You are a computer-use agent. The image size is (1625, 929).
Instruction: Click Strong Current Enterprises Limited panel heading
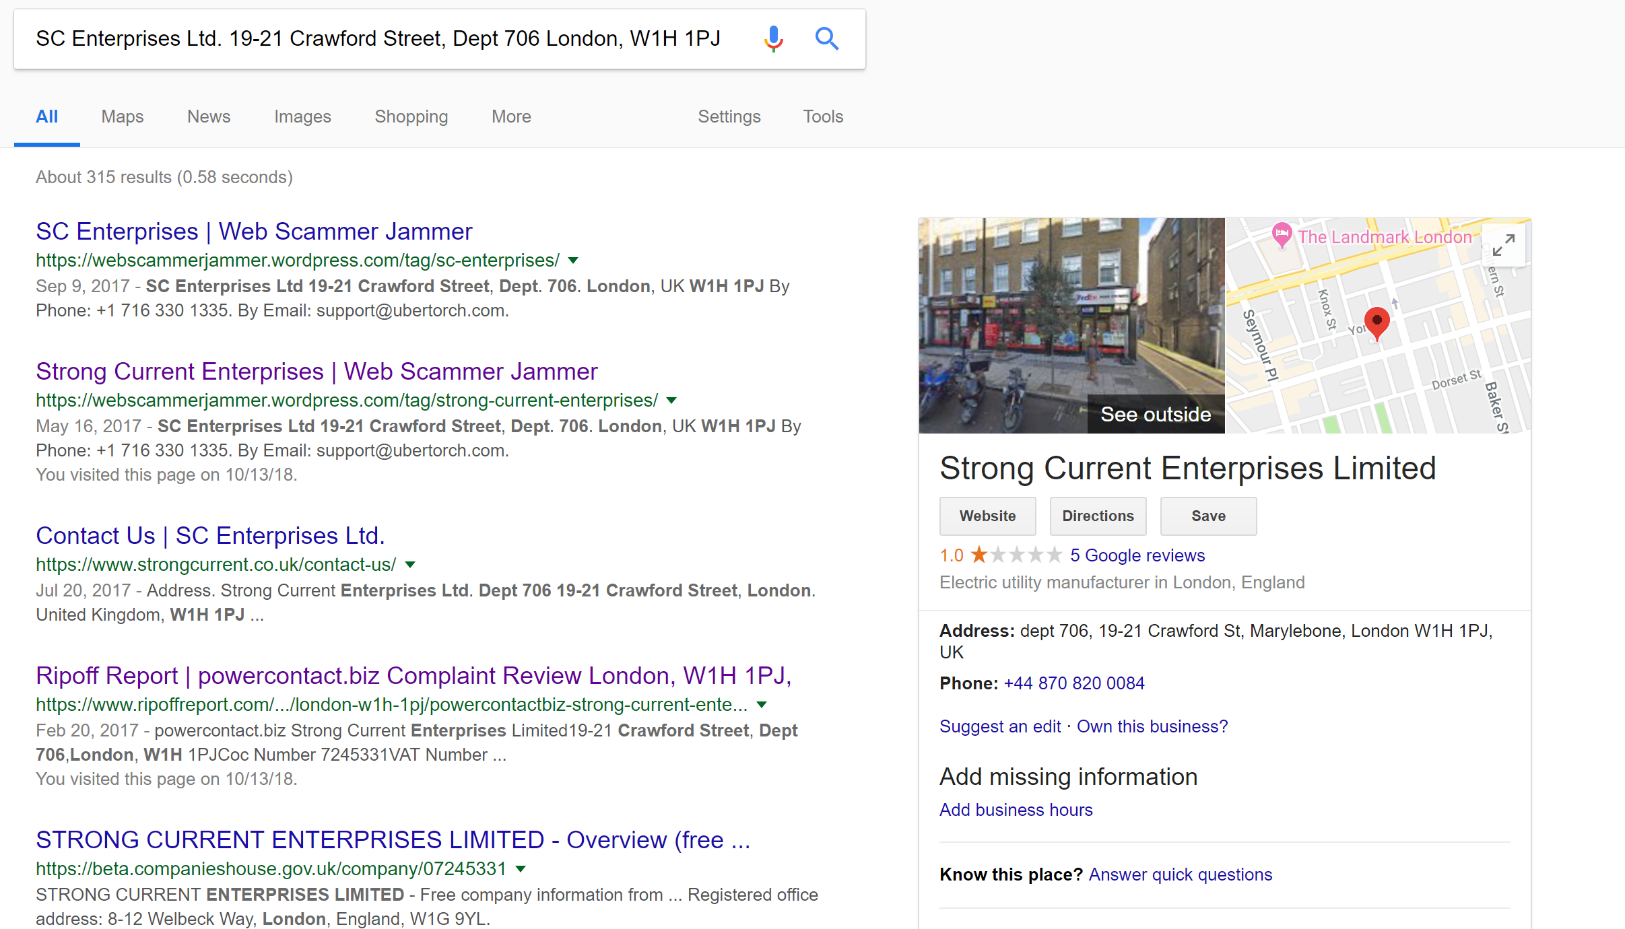coord(1188,469)
